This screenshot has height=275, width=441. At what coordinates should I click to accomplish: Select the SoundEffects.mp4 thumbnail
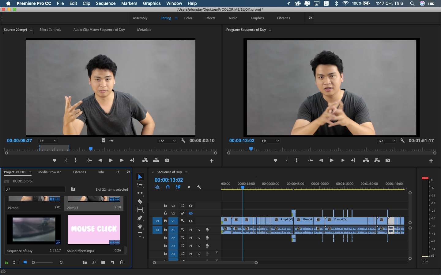pos(94,230)
